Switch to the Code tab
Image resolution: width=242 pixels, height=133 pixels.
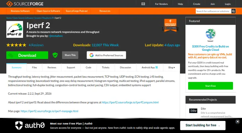(x=88, y=67)
